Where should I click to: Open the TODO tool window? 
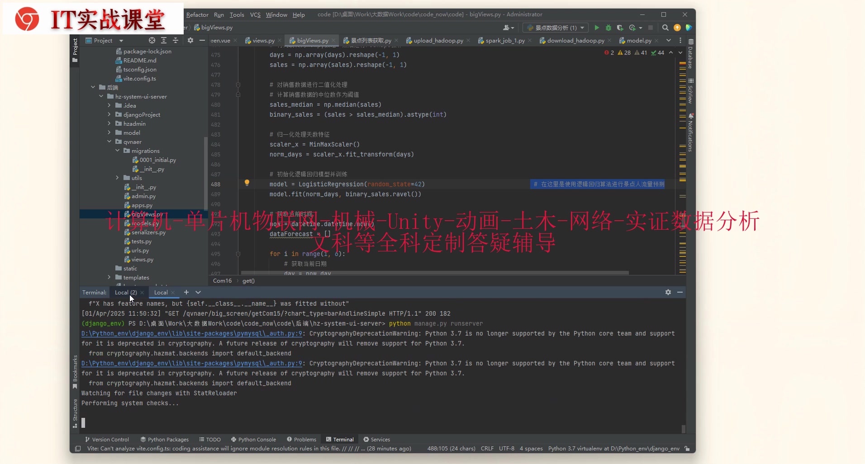coord(210,439)
